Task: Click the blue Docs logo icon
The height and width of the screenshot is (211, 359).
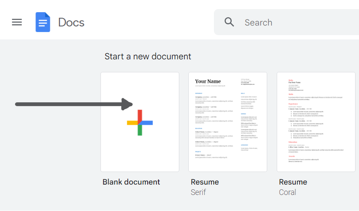Action: [43, 22]
